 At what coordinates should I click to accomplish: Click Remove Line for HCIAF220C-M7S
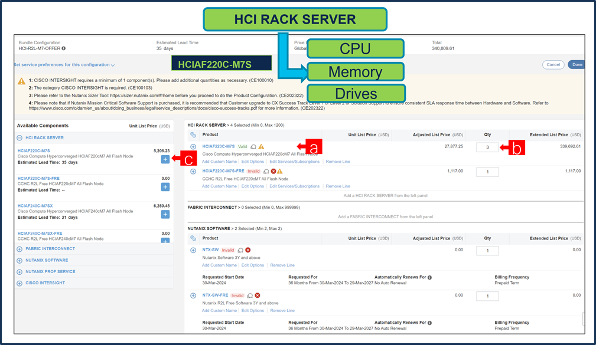point(338,162)
